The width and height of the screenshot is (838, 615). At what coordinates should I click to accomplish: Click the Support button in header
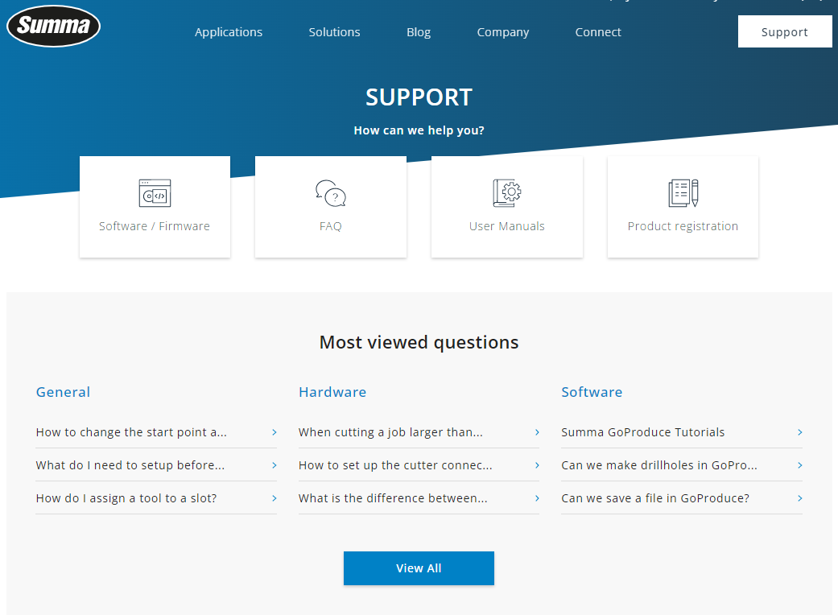(x=785, y=31)
